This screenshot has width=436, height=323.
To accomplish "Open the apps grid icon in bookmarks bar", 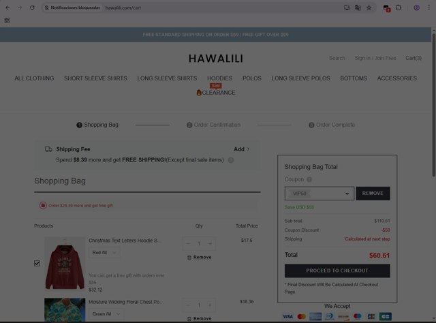I will click(7, 20).
